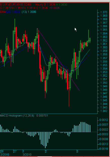
Task: Click the 0.0002 MACD axis label
Action: click(x=104, y=130)
